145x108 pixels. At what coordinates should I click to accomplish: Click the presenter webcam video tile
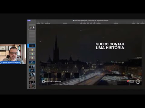(x=13, y=54)
